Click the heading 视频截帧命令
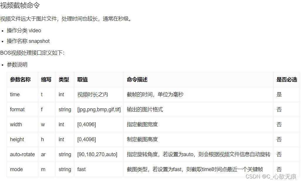Image resolution: width=301 pixels, height=182 pixels. click(20, 5)
